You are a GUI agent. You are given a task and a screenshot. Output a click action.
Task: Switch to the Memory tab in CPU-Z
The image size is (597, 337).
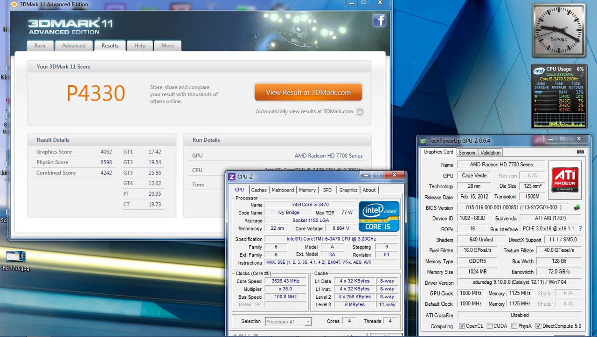[307, 190]
